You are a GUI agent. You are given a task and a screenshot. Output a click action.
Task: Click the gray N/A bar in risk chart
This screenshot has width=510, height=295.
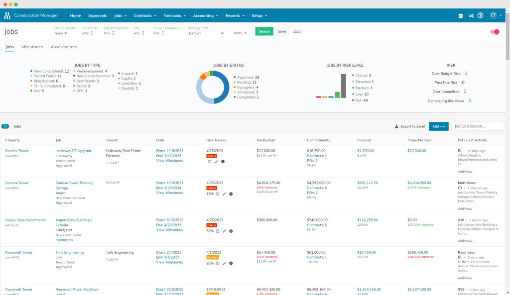(344, 86)
